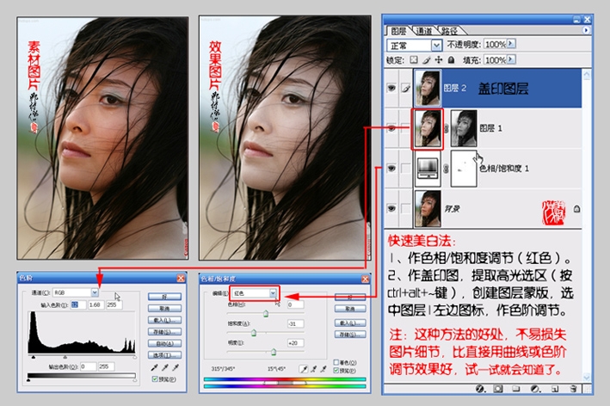This screenshot has height=406, width=610.
Task: Toggle 预览 checkbox in Levels dialog
Action: [x=155, y=378]
